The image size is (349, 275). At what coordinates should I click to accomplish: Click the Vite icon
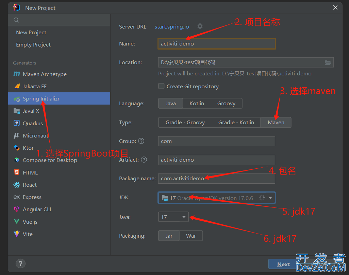click(17, 234)
